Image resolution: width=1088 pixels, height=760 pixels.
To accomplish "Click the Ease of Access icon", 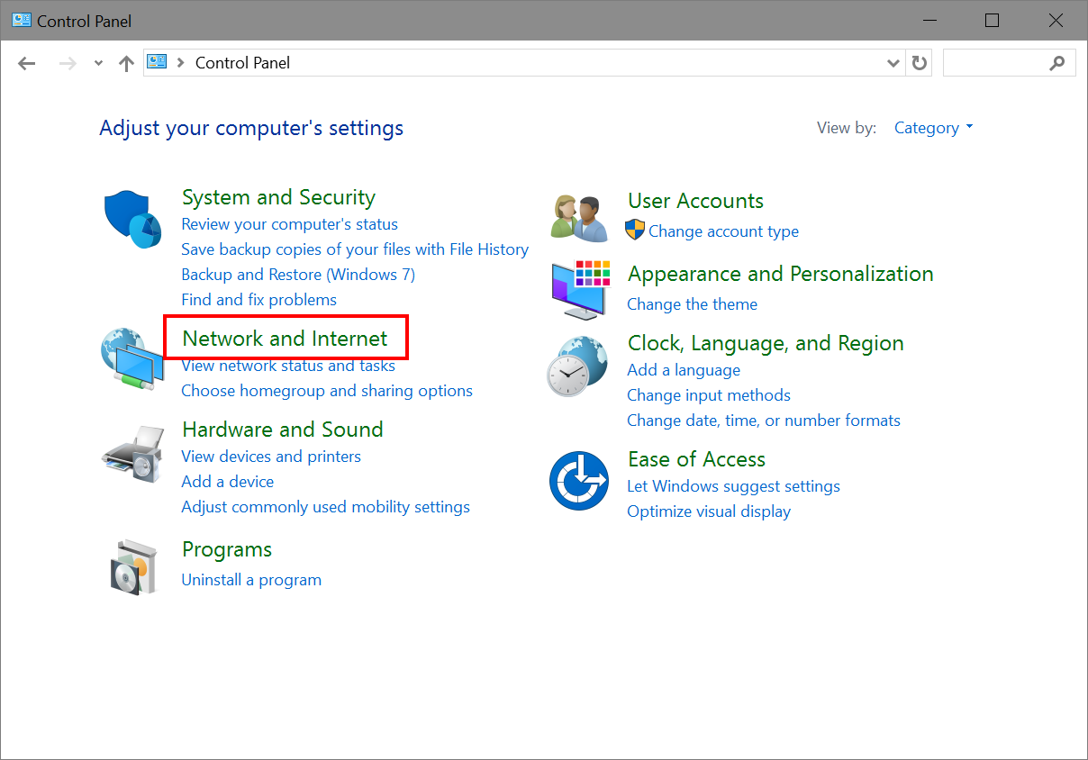I will click(x=579, y=481).
